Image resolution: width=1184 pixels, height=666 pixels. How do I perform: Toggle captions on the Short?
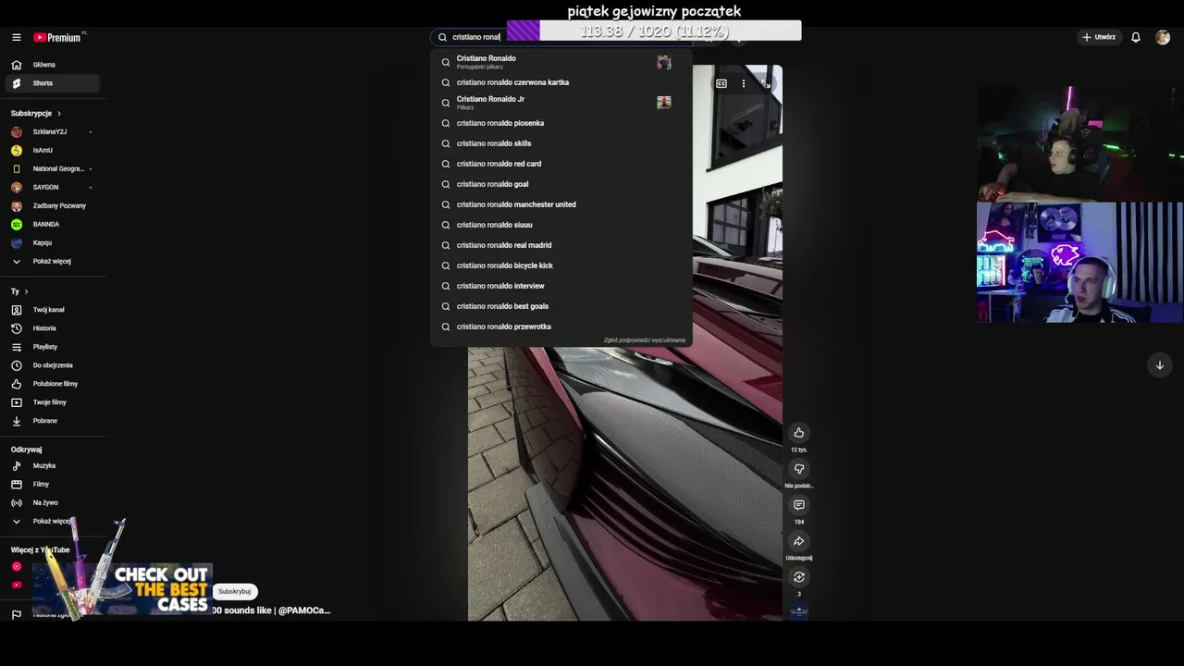point(721,84)
